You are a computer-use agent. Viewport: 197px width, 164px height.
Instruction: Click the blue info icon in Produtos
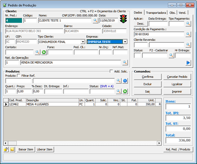125,80
